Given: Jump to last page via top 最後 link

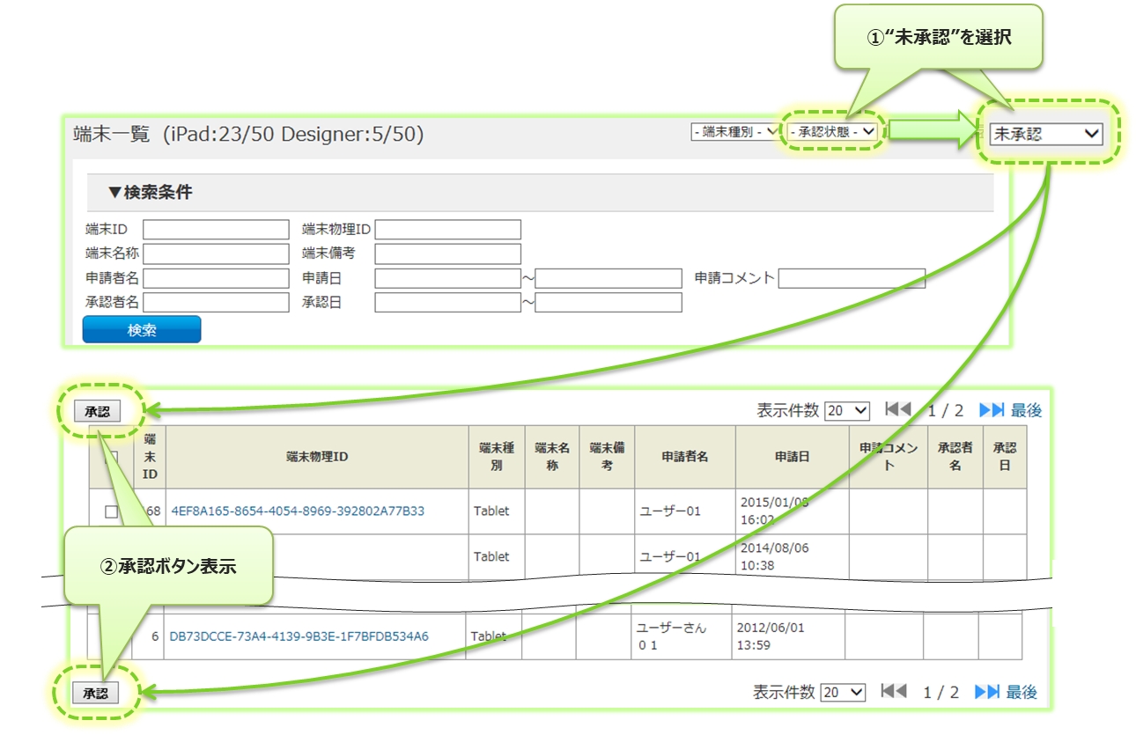Looking at the screenshot, I should pos(1026,410).
